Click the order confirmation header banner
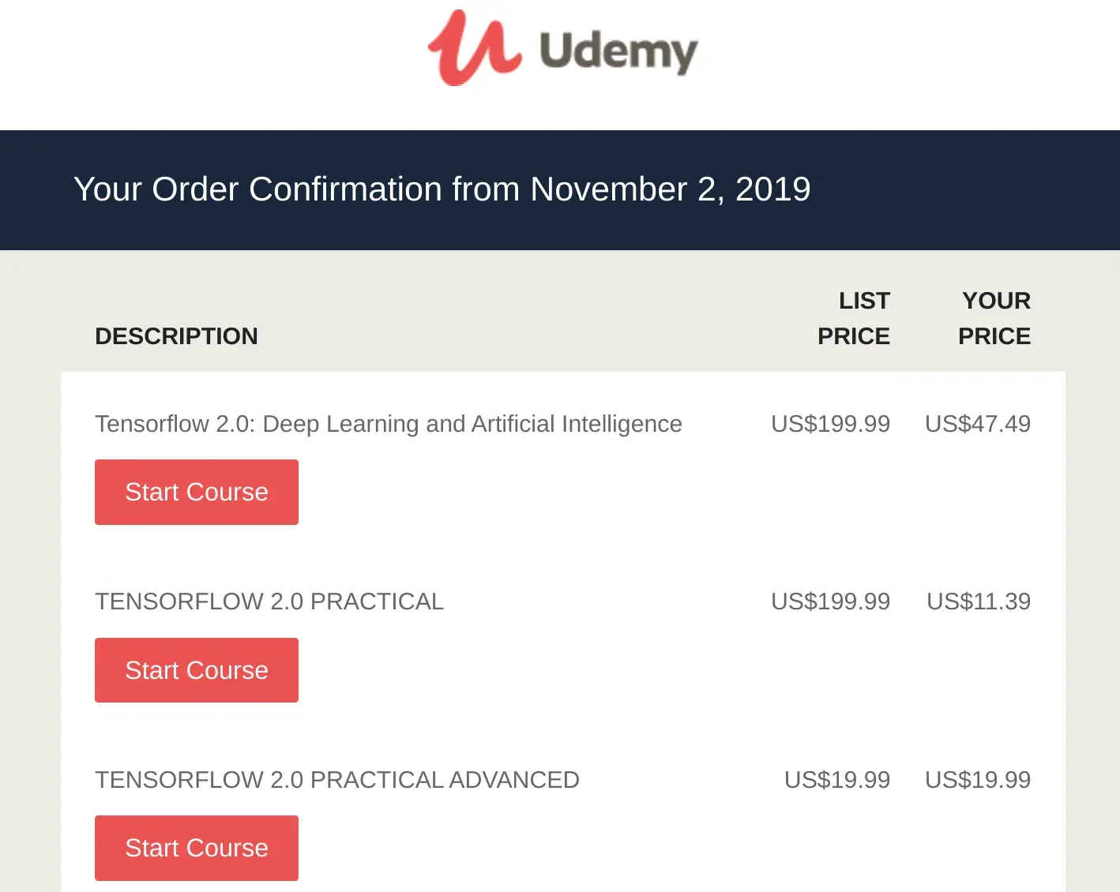 pos(560,189)
